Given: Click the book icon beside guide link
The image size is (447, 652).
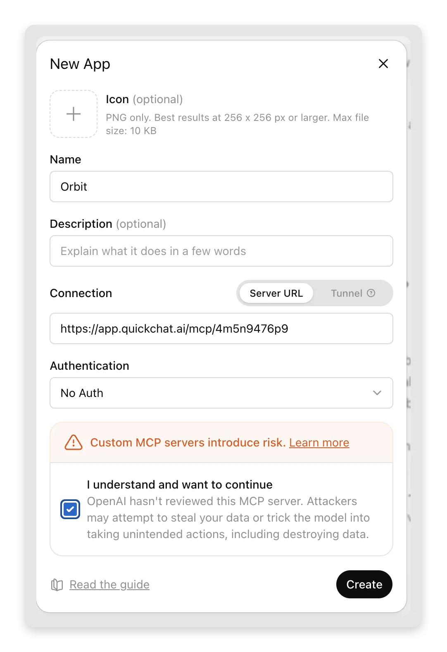Looking at the screenshot, I should 57,585.
